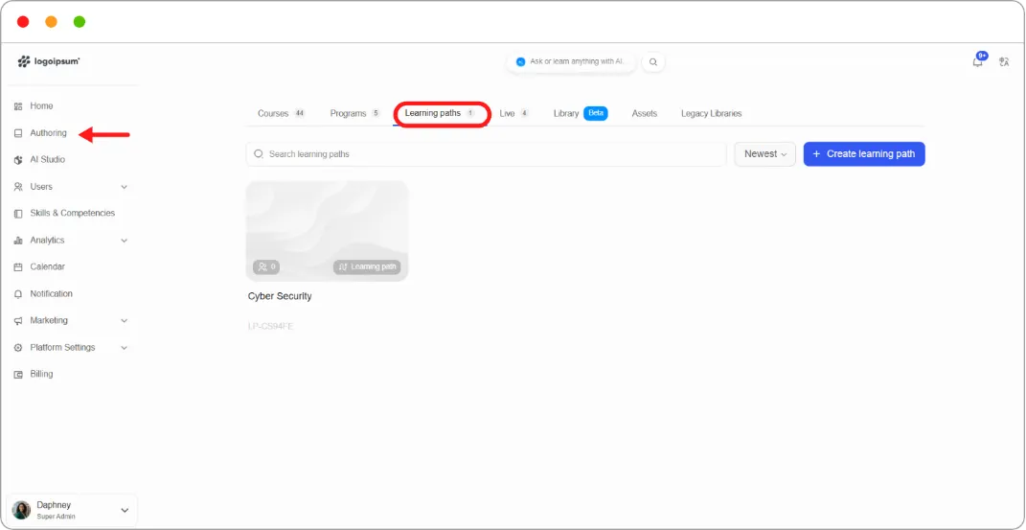Screen dimensions: 1026x530
Task: Click the Search learning paths field
Action: click(x=486, y=153)
